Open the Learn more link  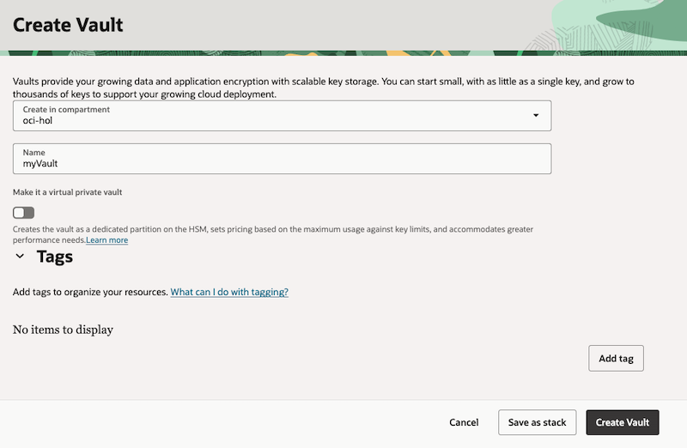tap(106, 240)
